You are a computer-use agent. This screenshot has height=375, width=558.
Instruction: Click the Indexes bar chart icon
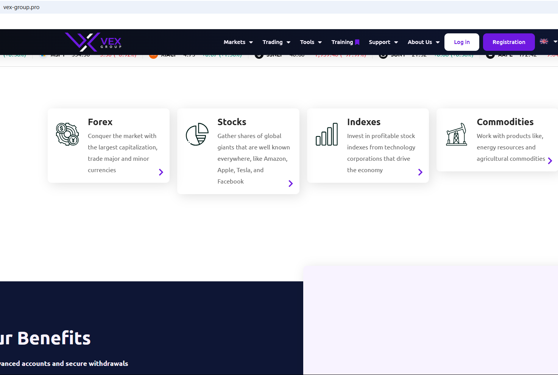(327, 134)
